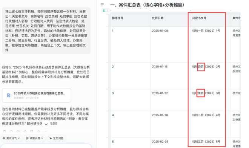Viewport: 249px width, 148px height.
Task: Click the chat message input box
Action: click(x=46, y=146)
